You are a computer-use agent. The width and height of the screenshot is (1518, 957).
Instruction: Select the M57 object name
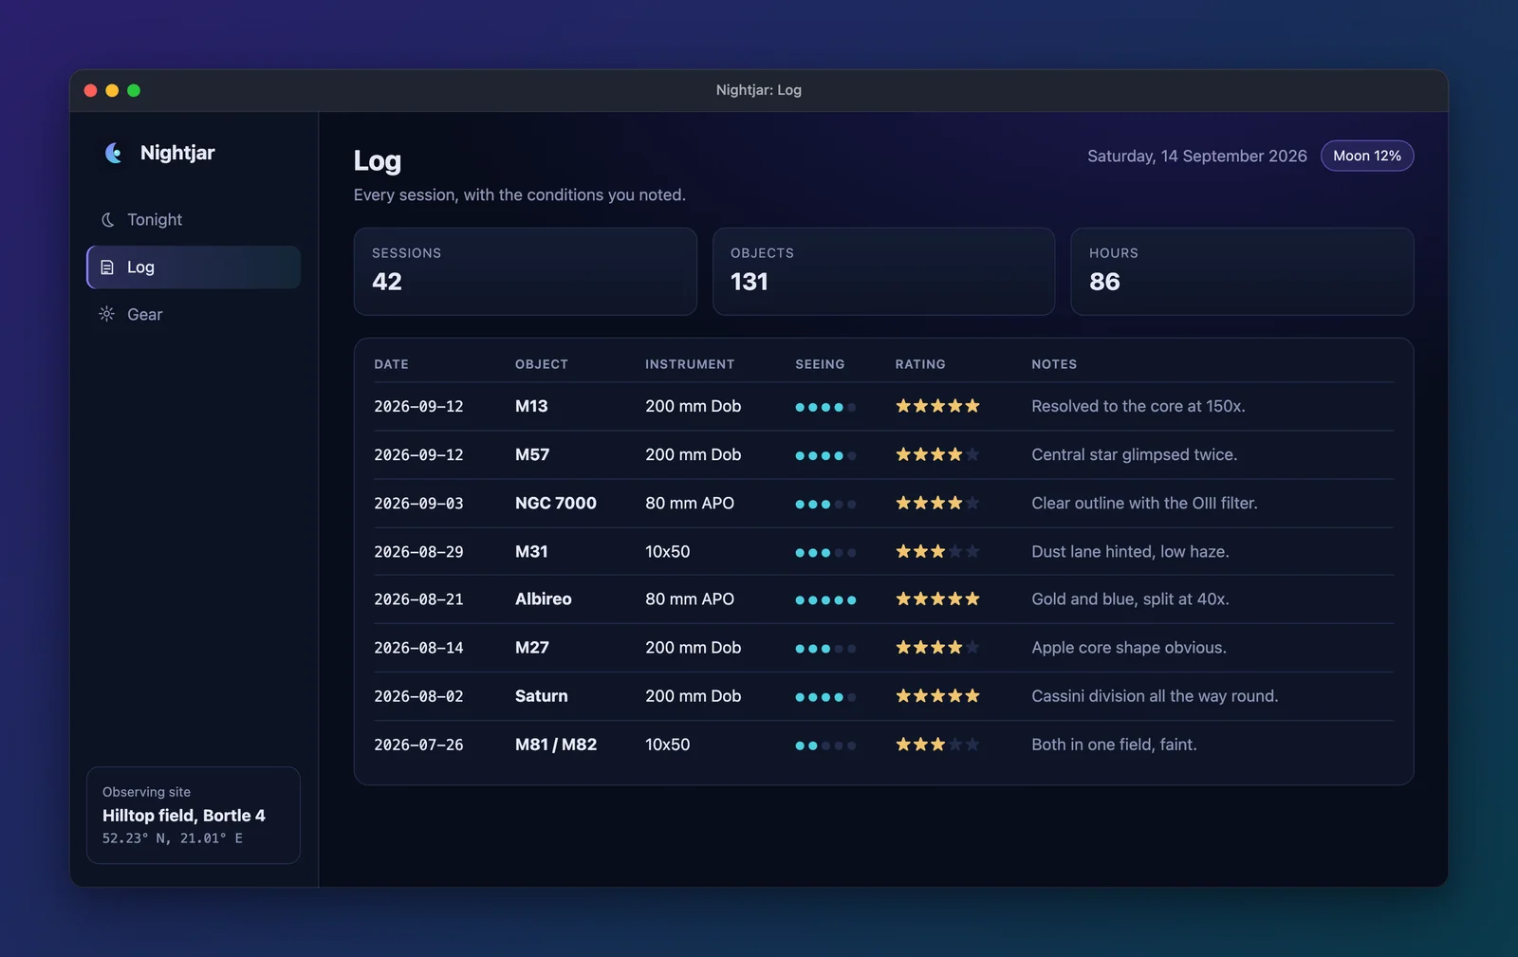point(532,454)
